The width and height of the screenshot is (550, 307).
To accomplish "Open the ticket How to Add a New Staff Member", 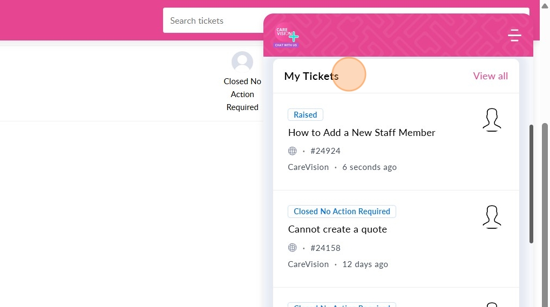I will pos(361,133).
